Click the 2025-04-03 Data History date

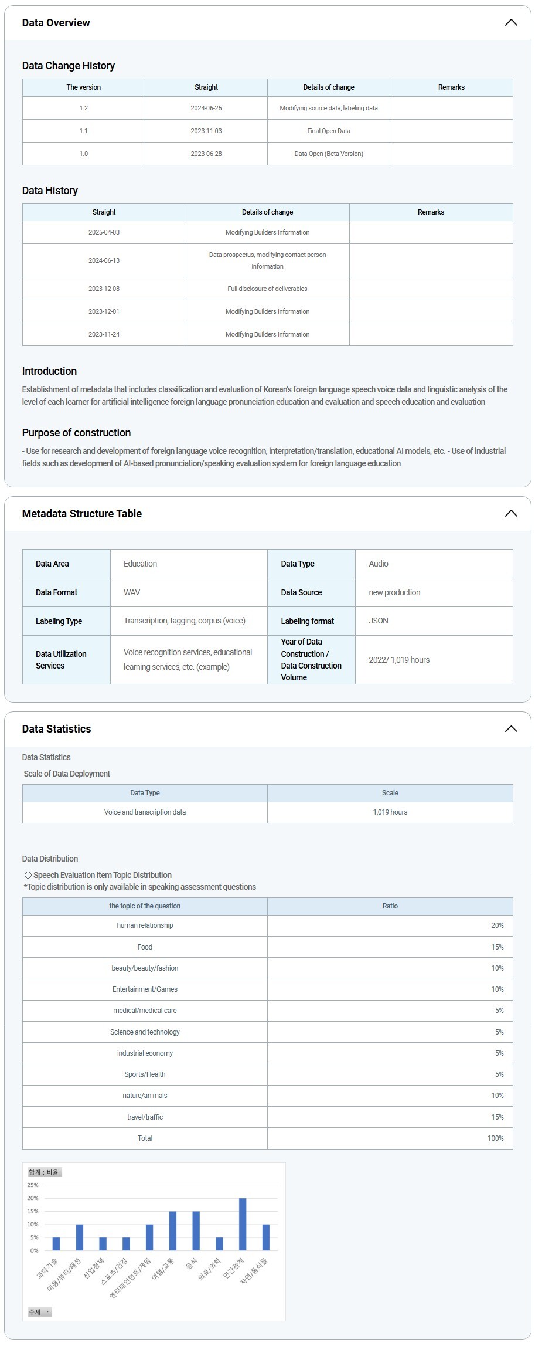click(x=104, y=232)
